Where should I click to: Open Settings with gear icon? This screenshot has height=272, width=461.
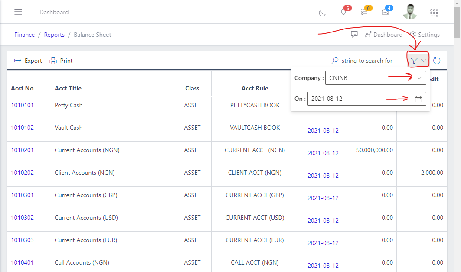tap(425, 35)
